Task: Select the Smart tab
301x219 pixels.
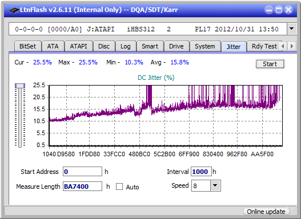Action: (150, 46)
